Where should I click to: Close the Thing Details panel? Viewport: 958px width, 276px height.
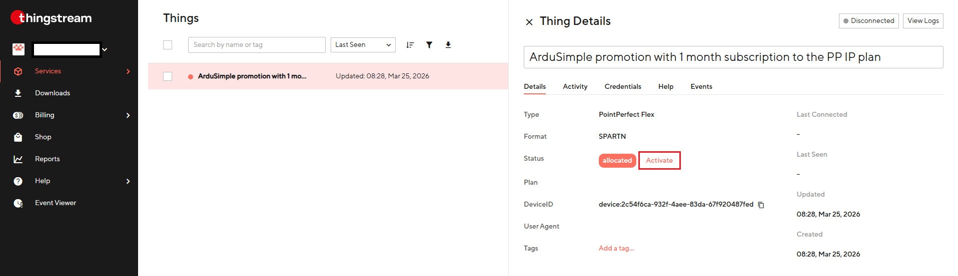[529, 22]
